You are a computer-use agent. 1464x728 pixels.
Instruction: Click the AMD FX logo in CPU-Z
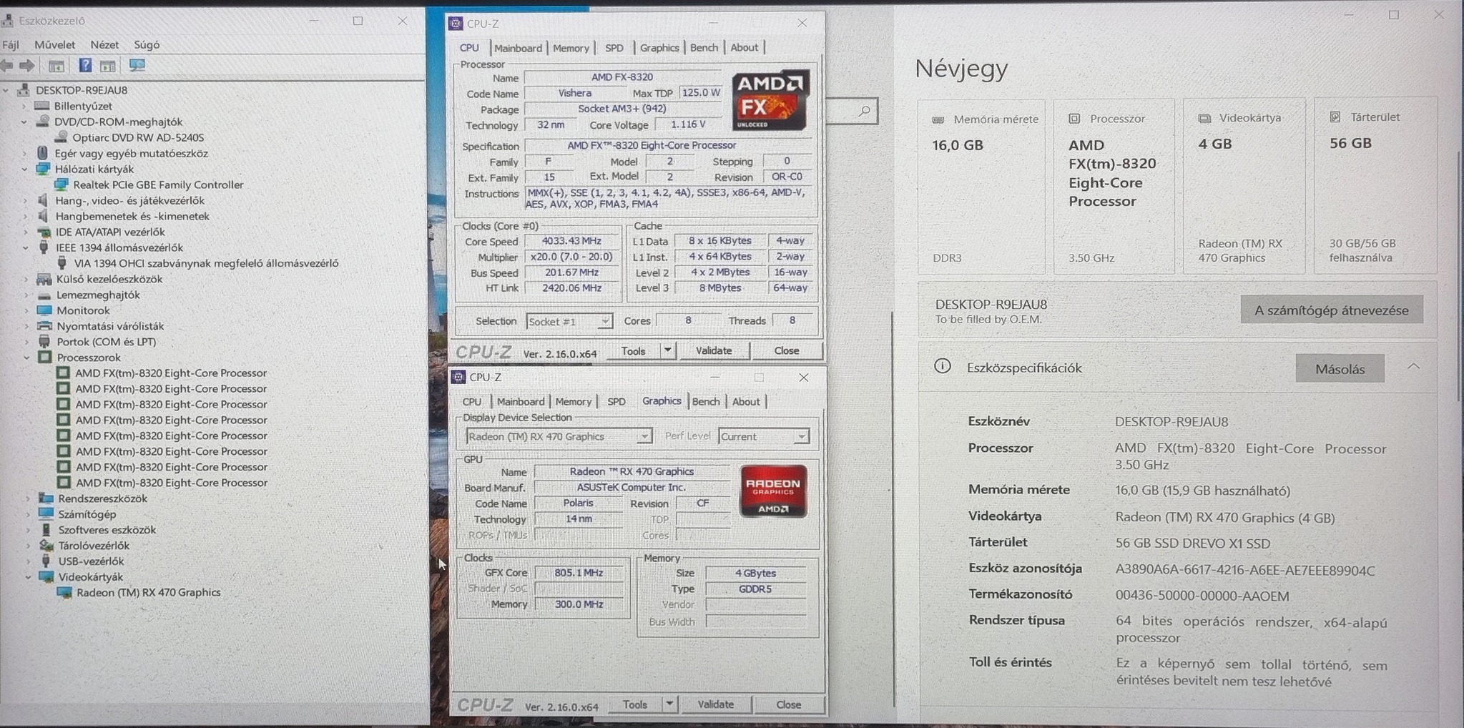tap(770, 99)
